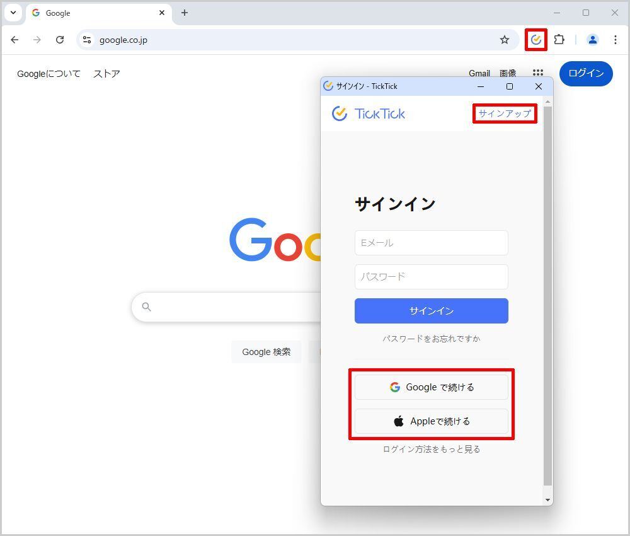
Task: View site information icon in address bar
Action: tap(87, 40)
